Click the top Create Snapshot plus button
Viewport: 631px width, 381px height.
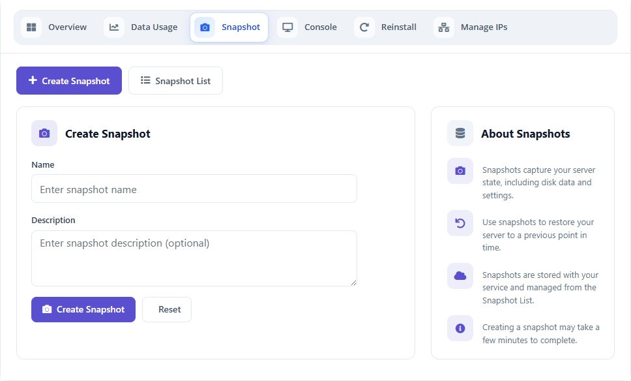coord(69,80)
